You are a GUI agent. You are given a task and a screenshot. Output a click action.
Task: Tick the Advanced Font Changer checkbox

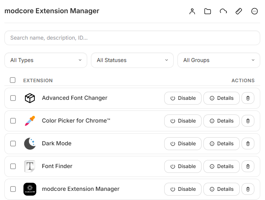(13, 98)
